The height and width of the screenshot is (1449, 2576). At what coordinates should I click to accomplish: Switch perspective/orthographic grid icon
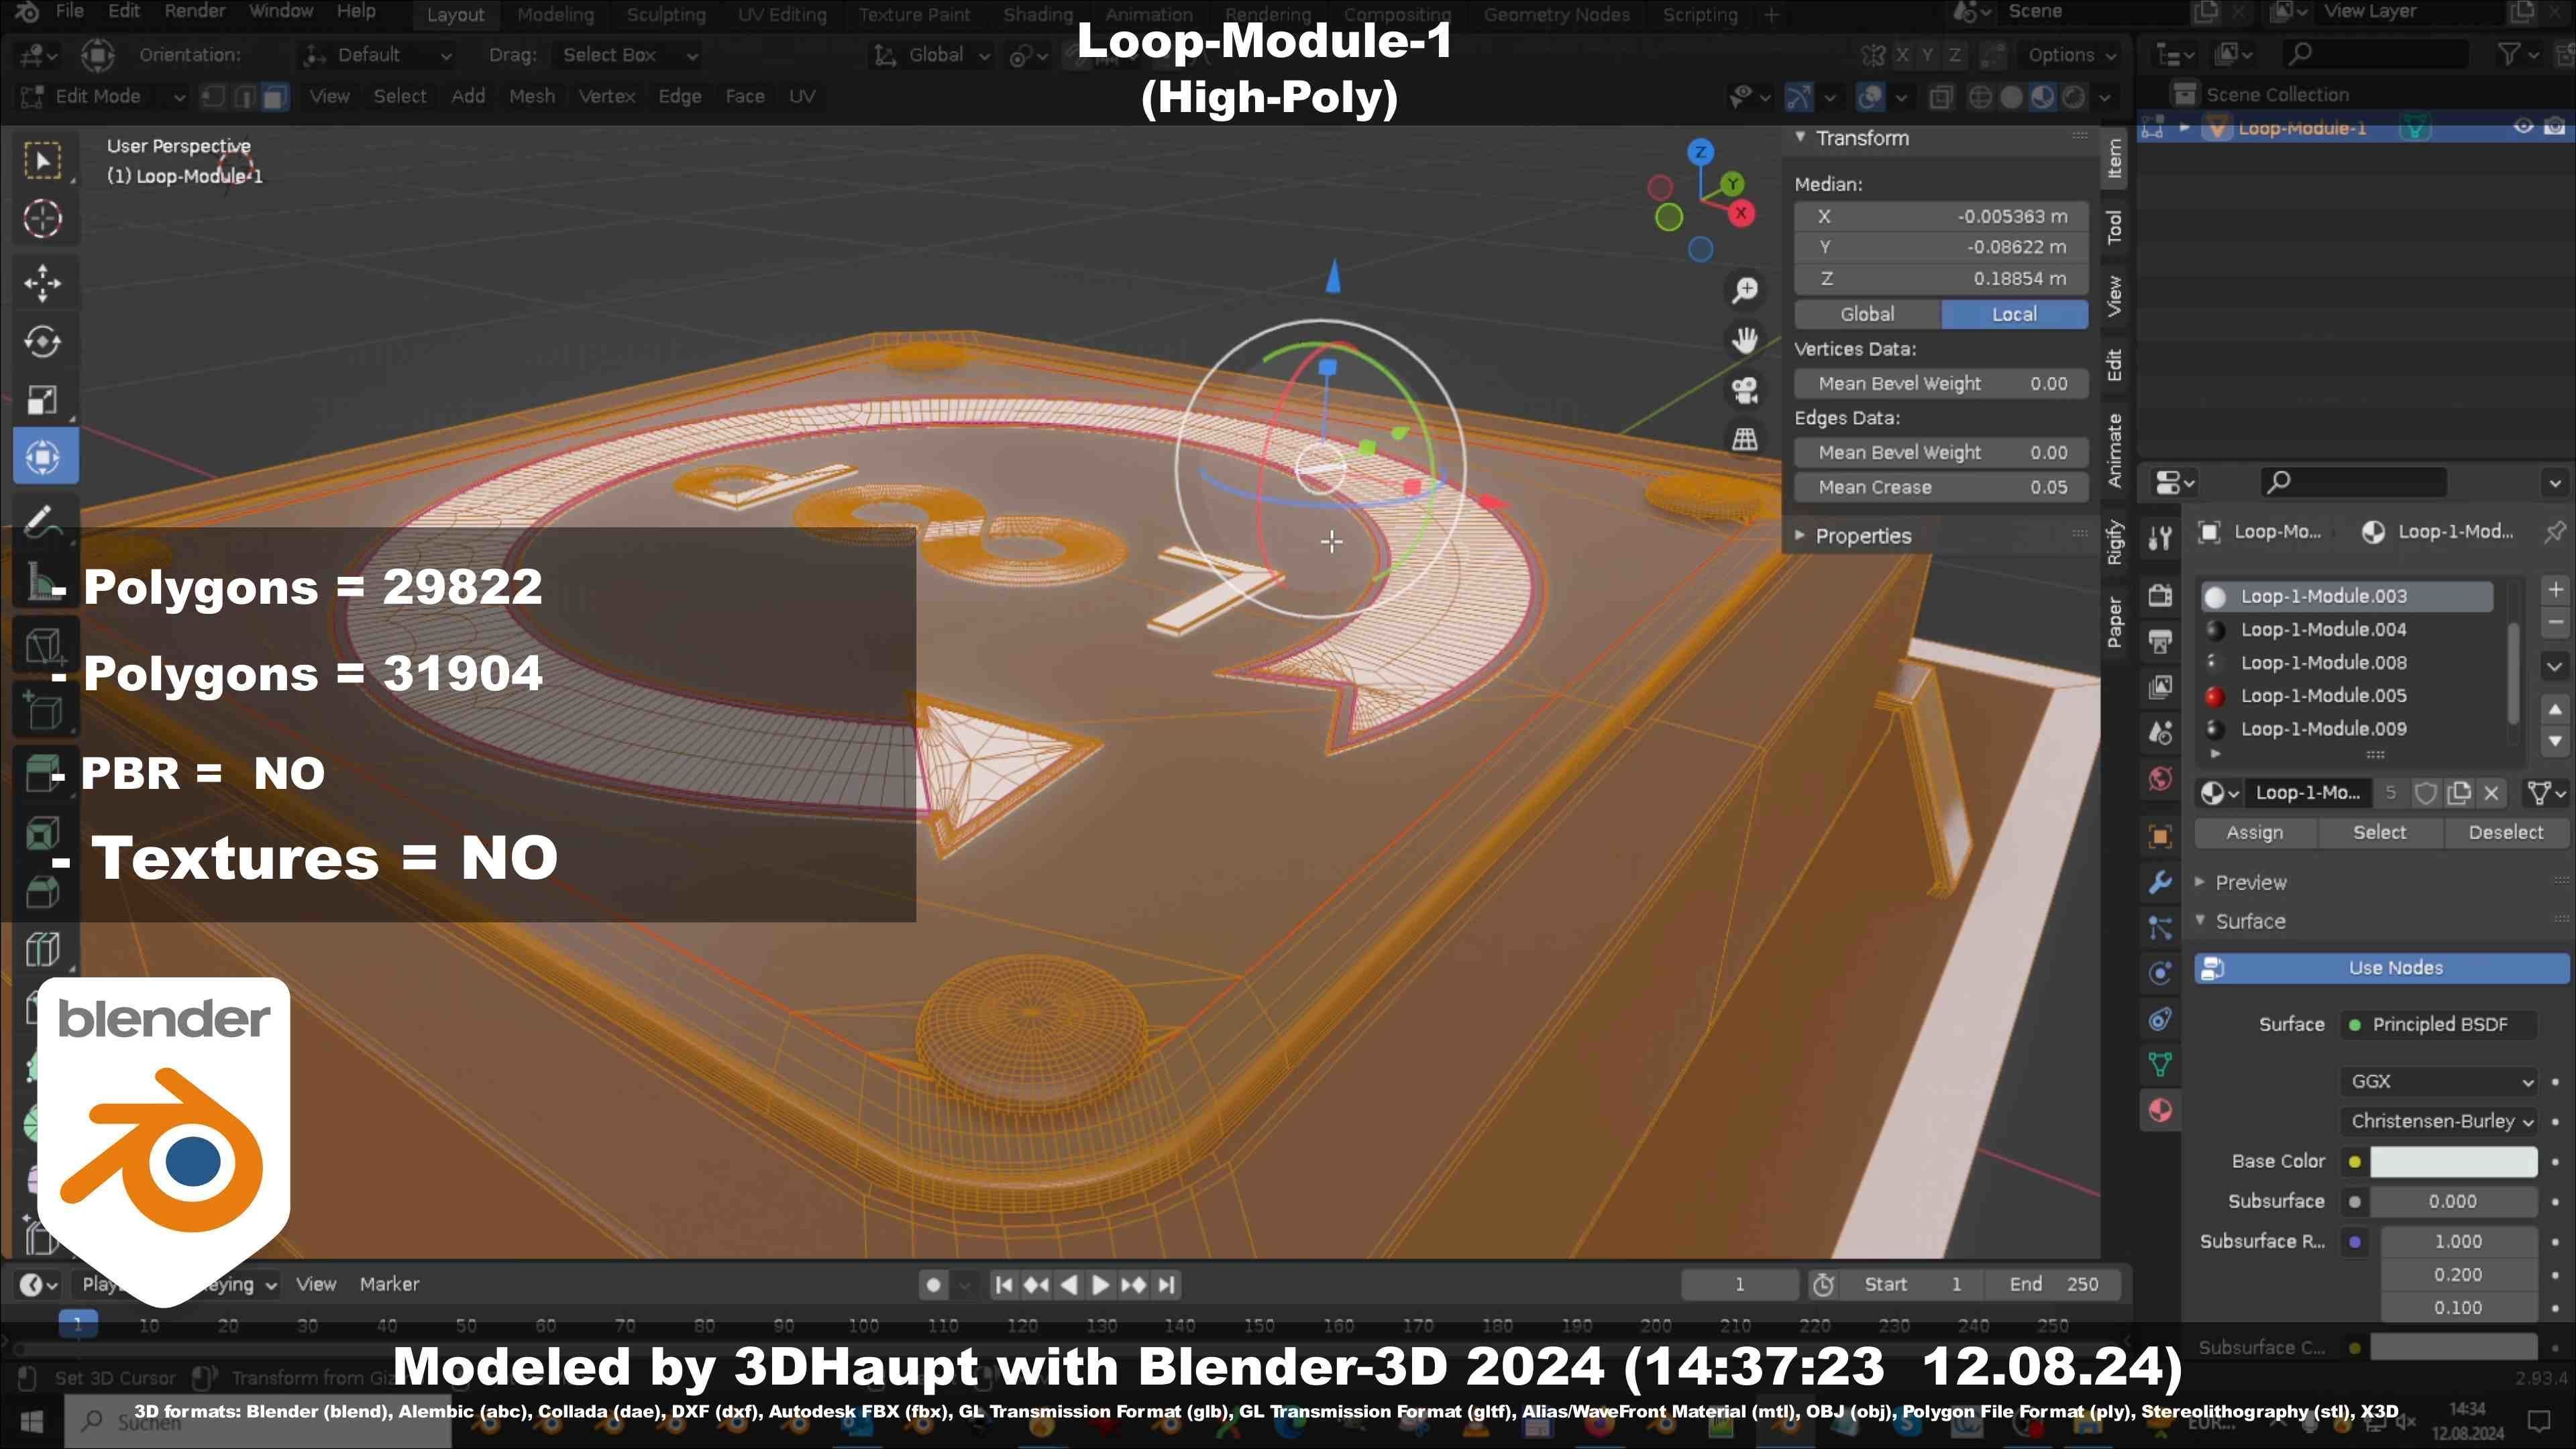pyautogui.click(x=1745, y=439)
